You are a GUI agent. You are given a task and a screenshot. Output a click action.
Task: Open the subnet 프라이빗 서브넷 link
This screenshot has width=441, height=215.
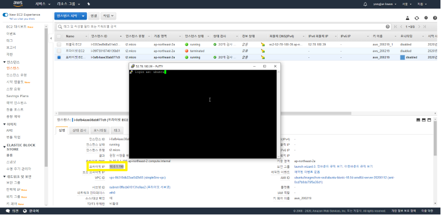pyautogui.click(x=140, y=187)
